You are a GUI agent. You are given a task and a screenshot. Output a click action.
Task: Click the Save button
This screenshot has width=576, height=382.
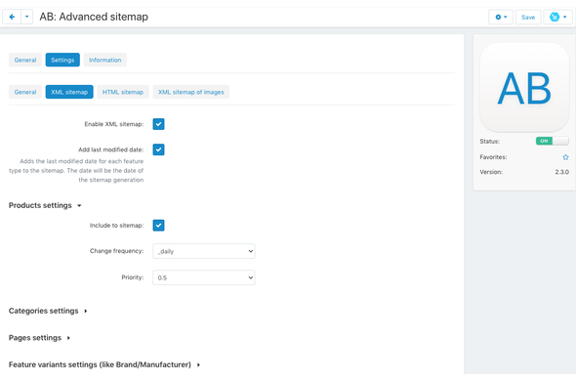pyautogui.click(x=528, y=17)
